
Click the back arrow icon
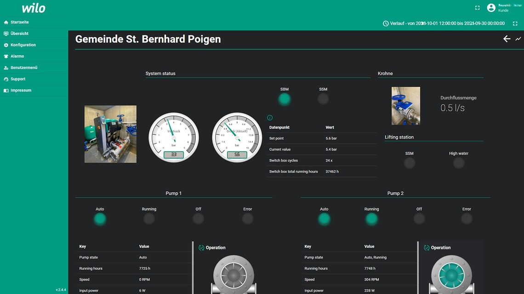507,39
